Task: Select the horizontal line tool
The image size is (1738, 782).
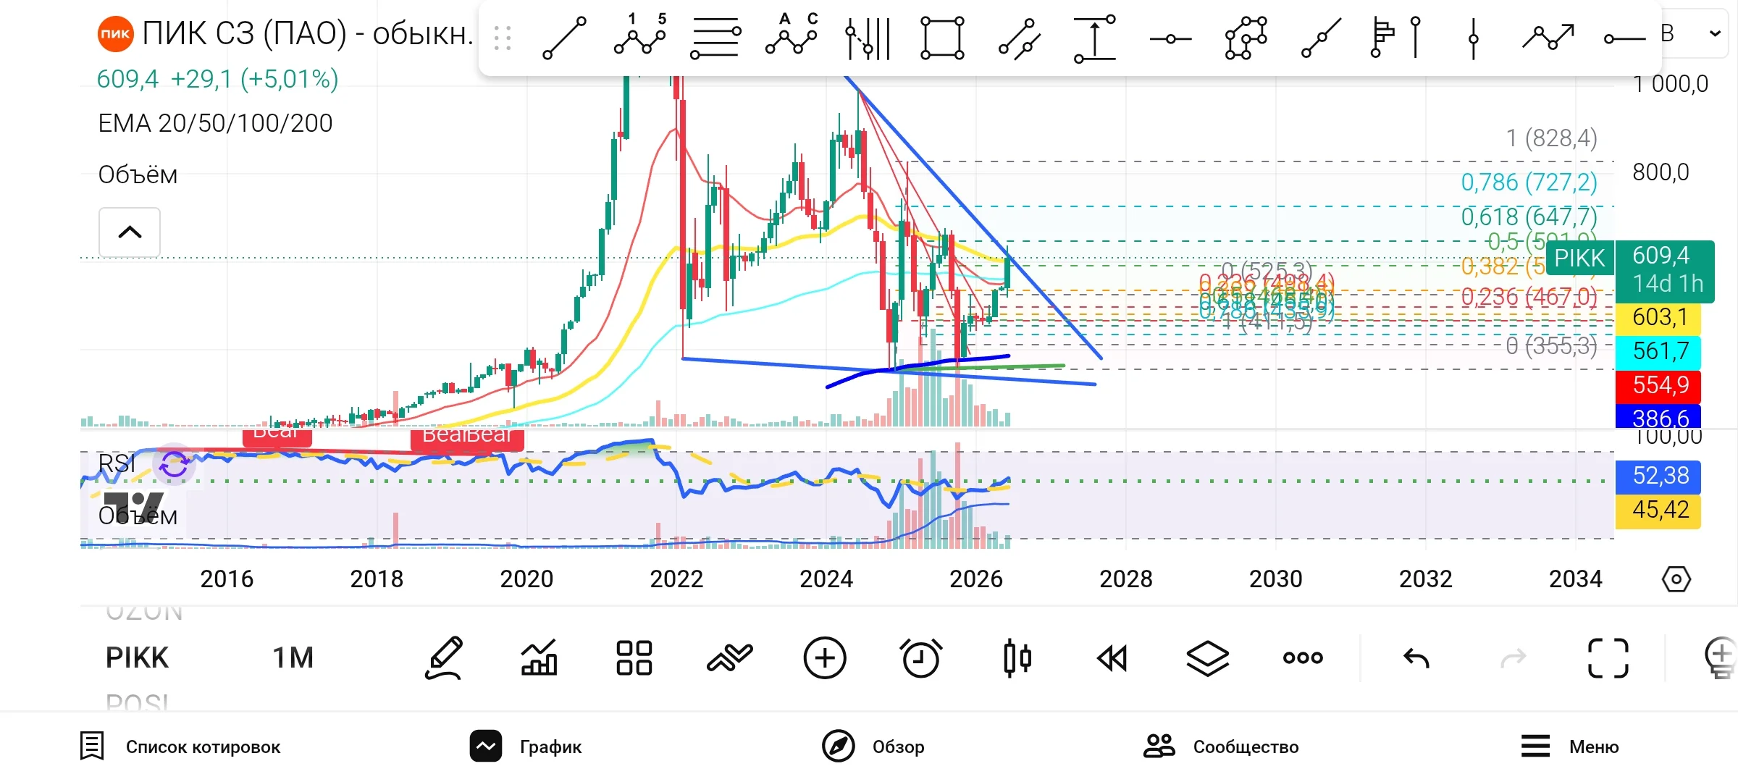Action: 1170,39
